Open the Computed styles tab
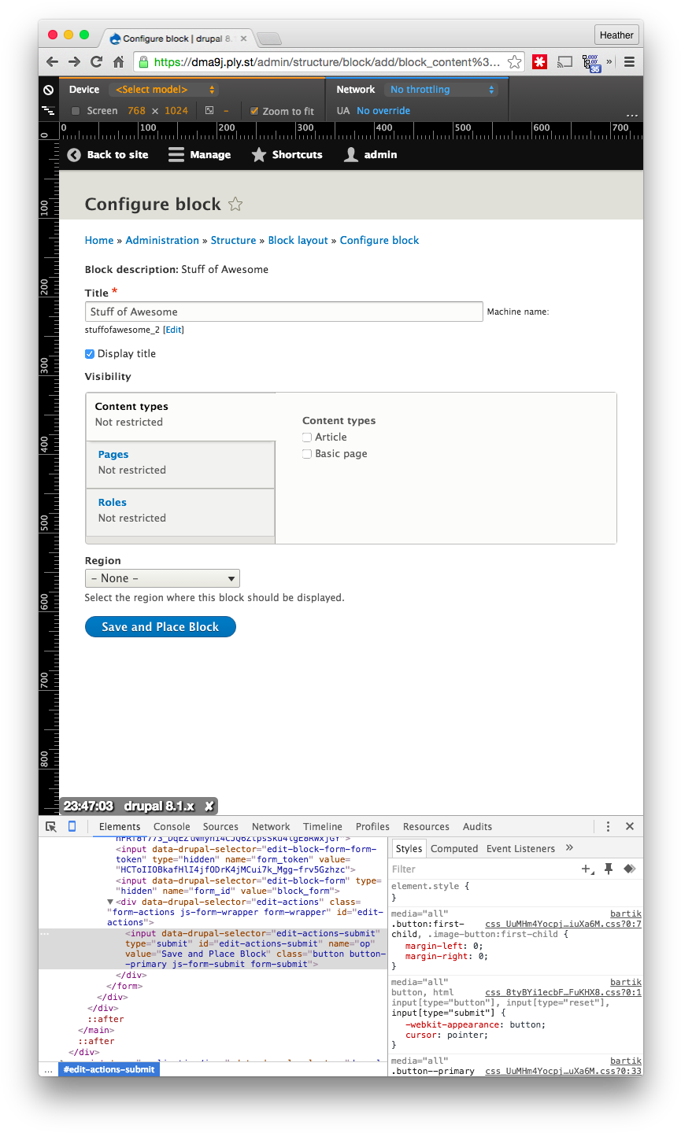 454,848
